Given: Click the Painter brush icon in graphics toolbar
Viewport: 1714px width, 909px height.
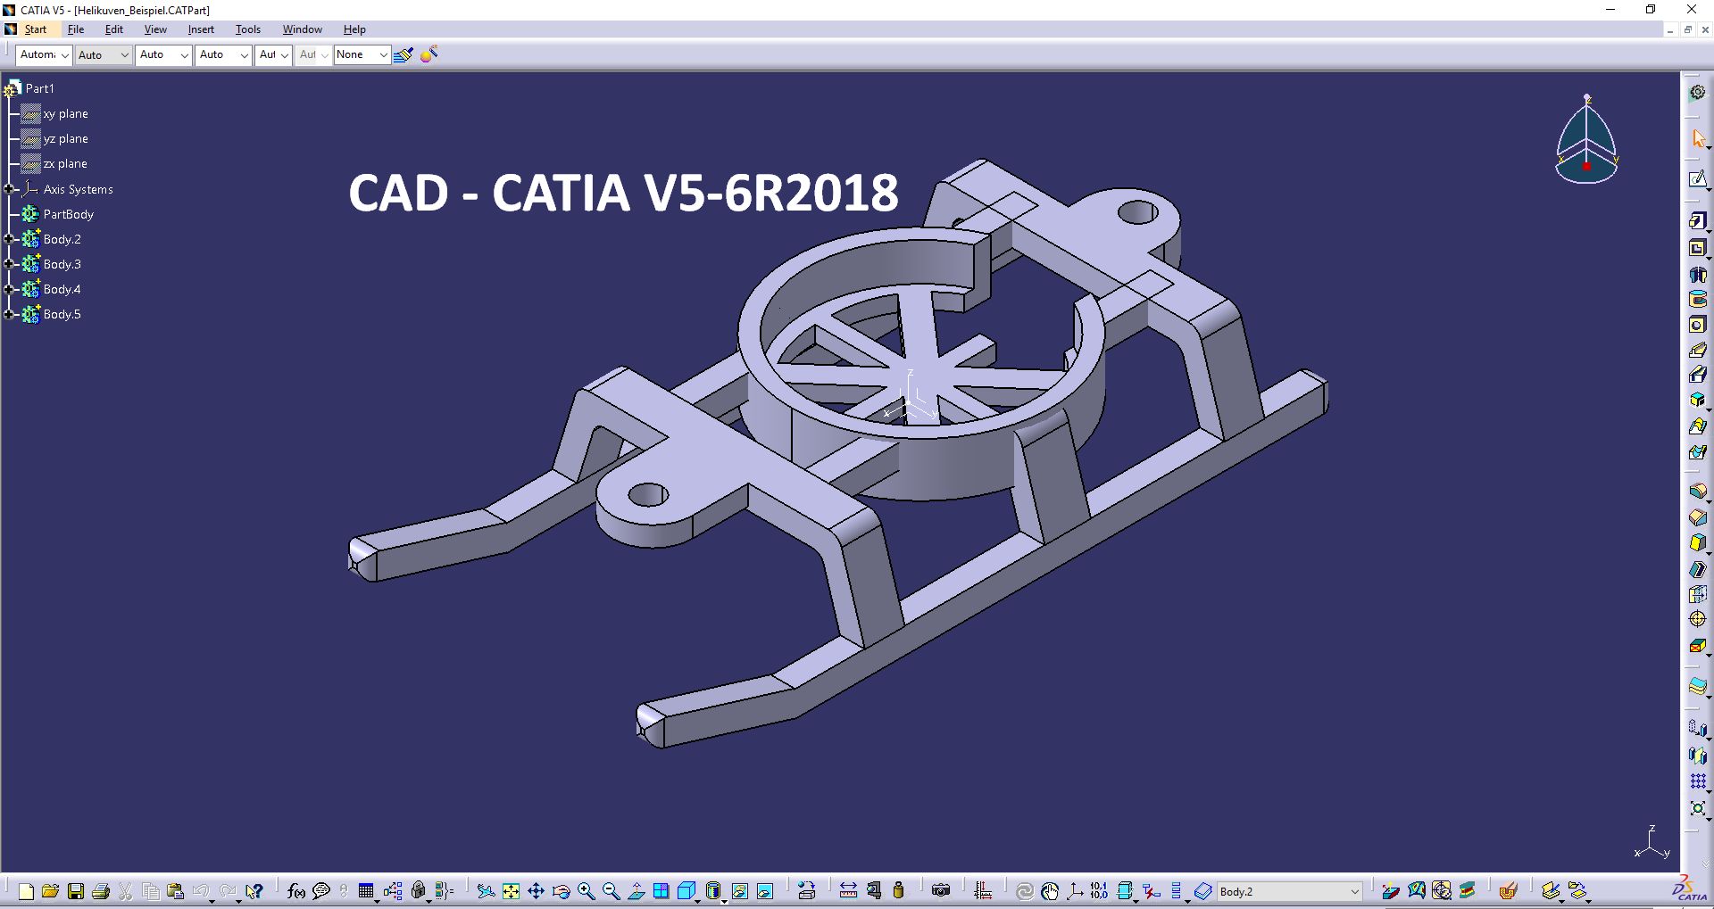Looking at the screenshot, I should (x=403, y=55).
